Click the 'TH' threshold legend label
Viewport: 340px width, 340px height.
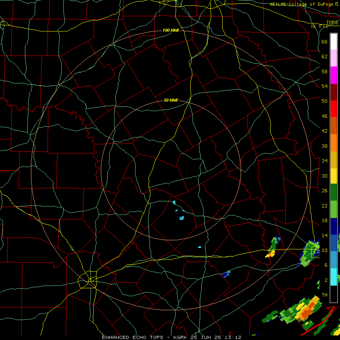pyautogui.click(x=325, y=295)
